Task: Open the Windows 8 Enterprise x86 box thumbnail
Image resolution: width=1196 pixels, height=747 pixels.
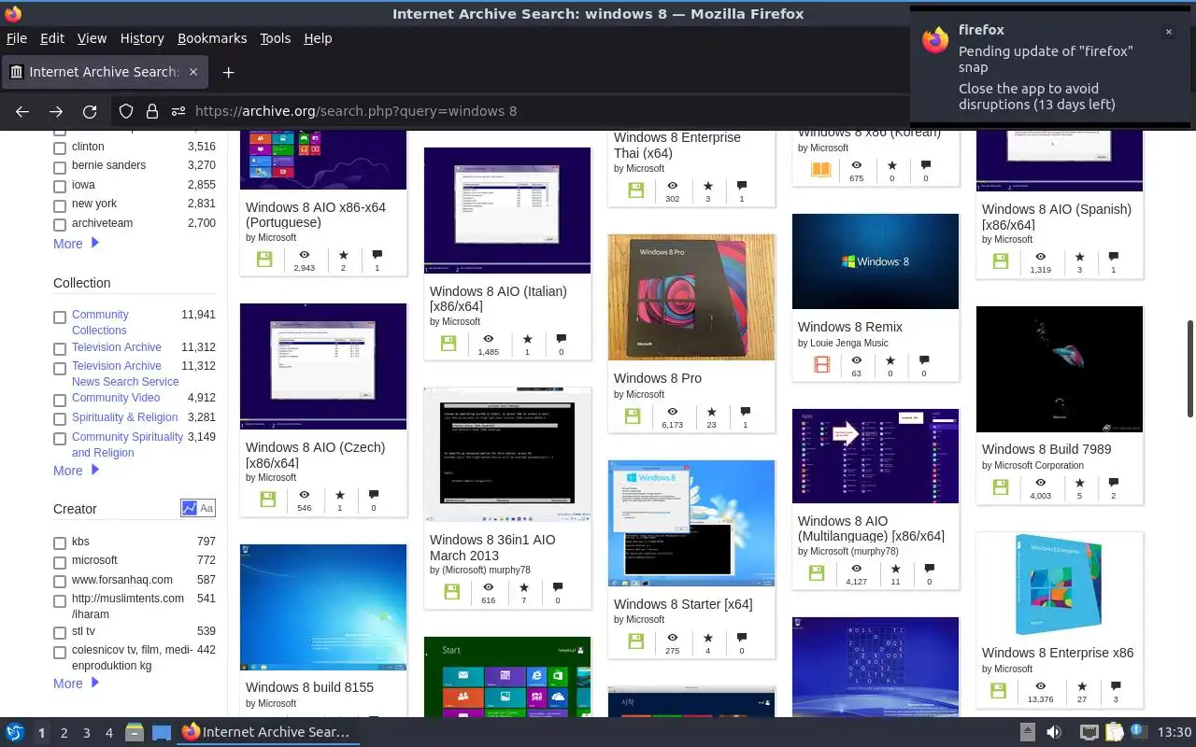Action: pos(1060,584)
